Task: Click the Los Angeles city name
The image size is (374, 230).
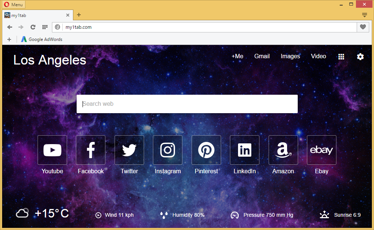Action: point(50,60)
